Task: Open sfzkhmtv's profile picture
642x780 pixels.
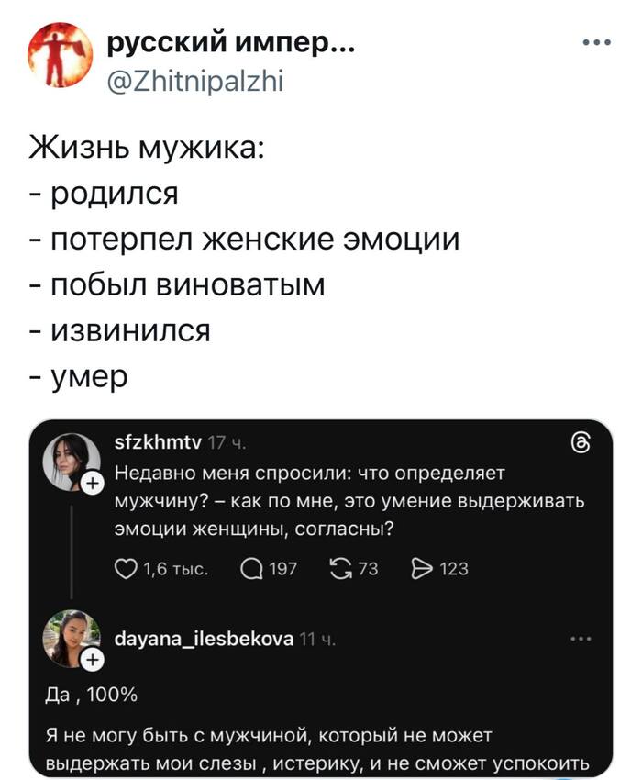Action: [x=70, y=461]
